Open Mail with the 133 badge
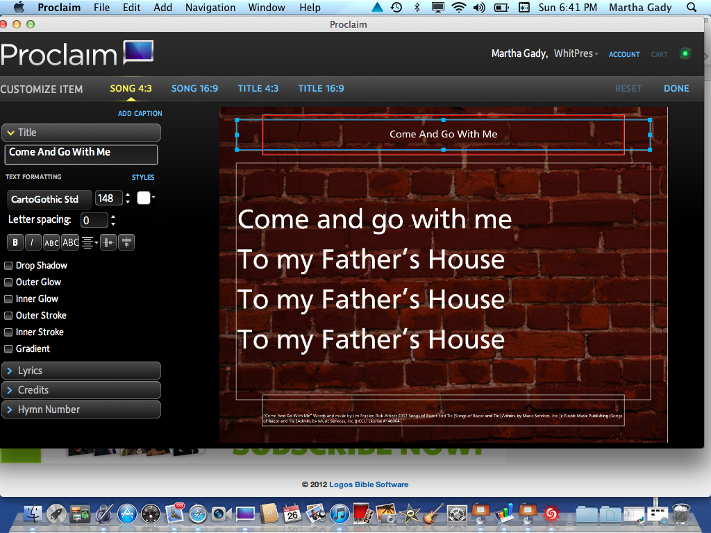The image size is (711, 533). pyautogui.click(x=174, y=513)
